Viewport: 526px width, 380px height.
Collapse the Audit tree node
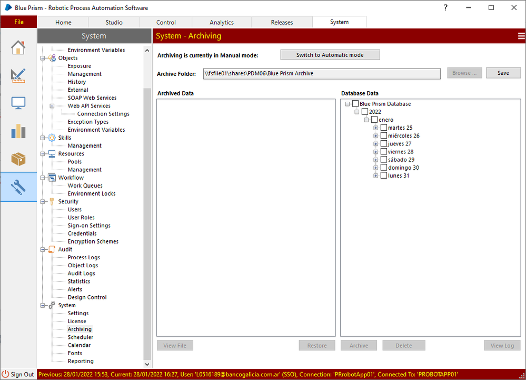pyautogui.click(x=43, y=250)
